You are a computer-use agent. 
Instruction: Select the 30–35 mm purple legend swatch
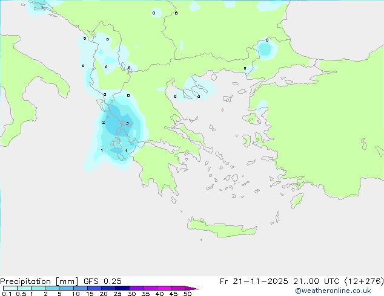tap(136, 288)
